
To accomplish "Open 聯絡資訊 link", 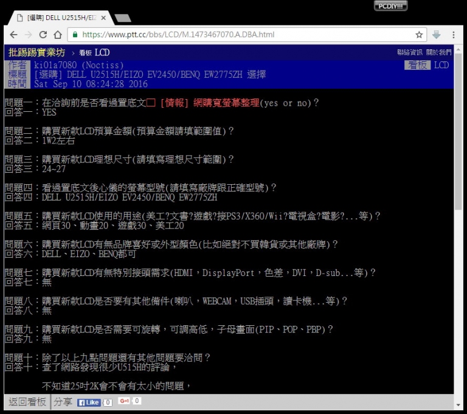I will (410, 52).
